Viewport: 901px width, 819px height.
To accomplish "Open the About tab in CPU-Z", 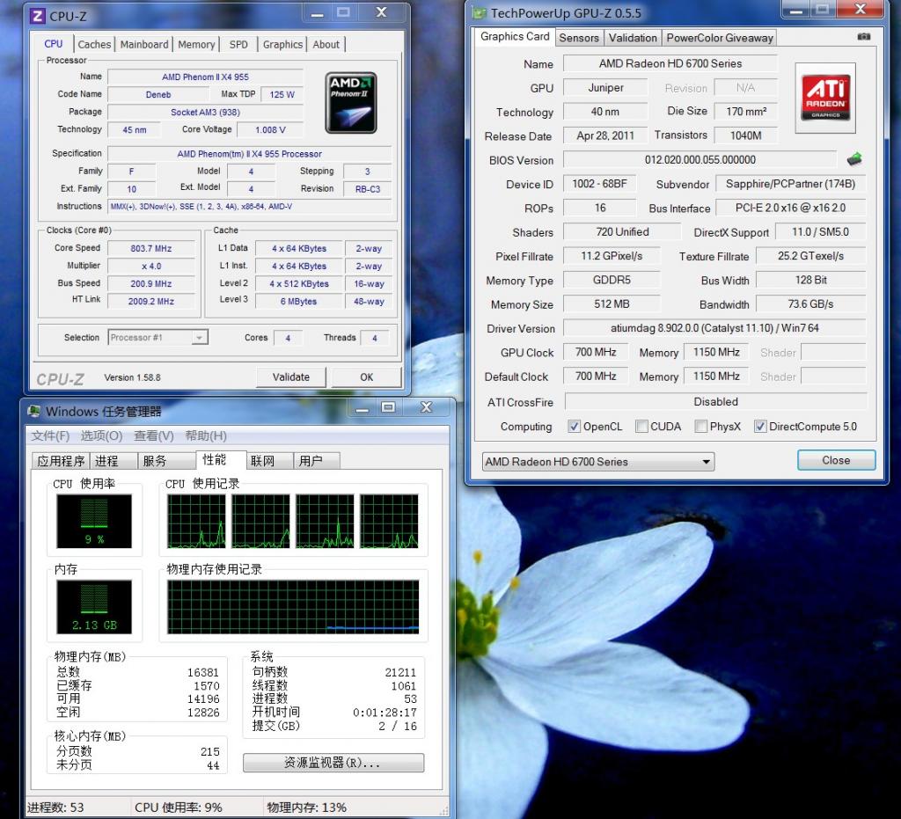I will coord(326,44).
